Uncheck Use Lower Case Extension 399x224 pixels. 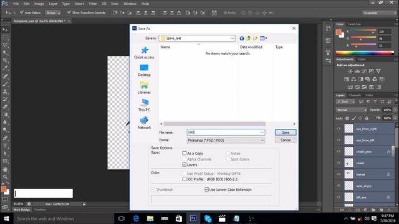point(206,189)
